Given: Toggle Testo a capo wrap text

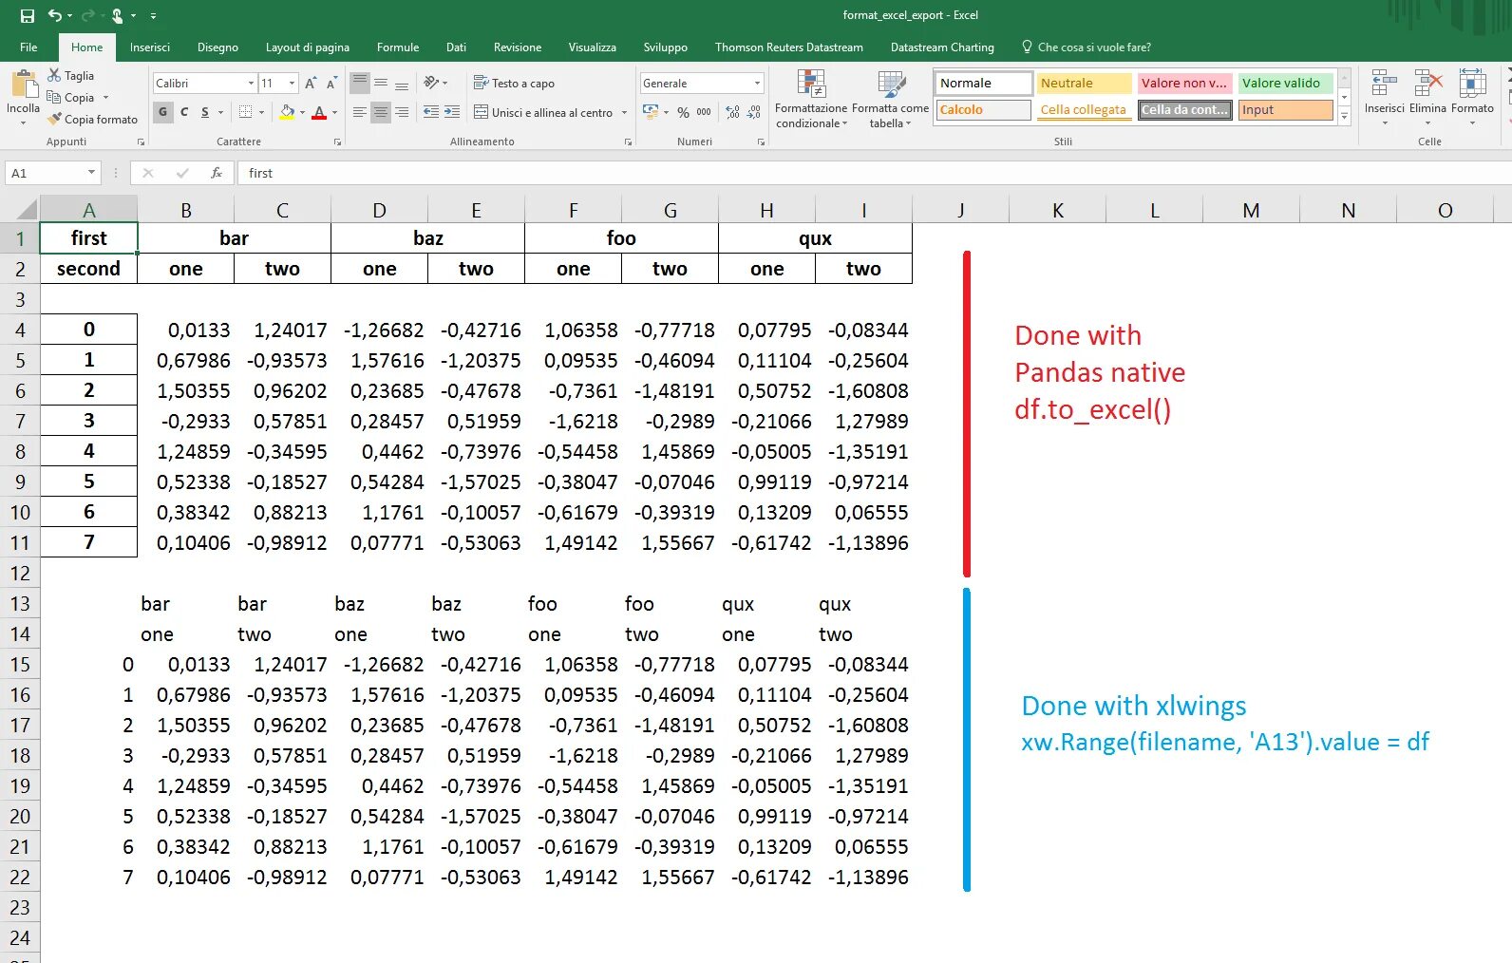Looking at the screenshot, I should [x=514, y=84].
